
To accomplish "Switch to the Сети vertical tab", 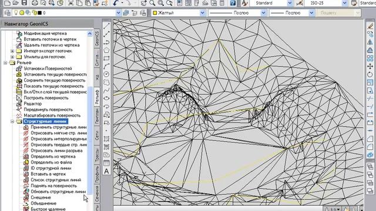I will tap(97, 135).
